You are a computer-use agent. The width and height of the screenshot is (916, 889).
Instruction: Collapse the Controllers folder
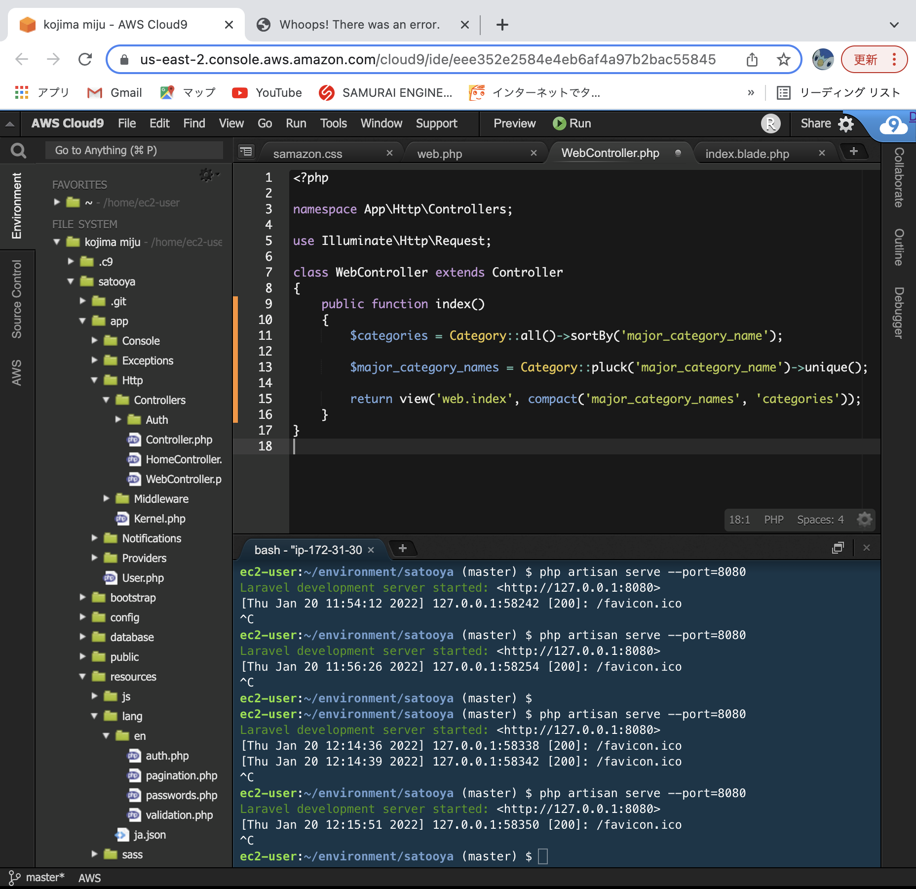(x=106, y=400)
